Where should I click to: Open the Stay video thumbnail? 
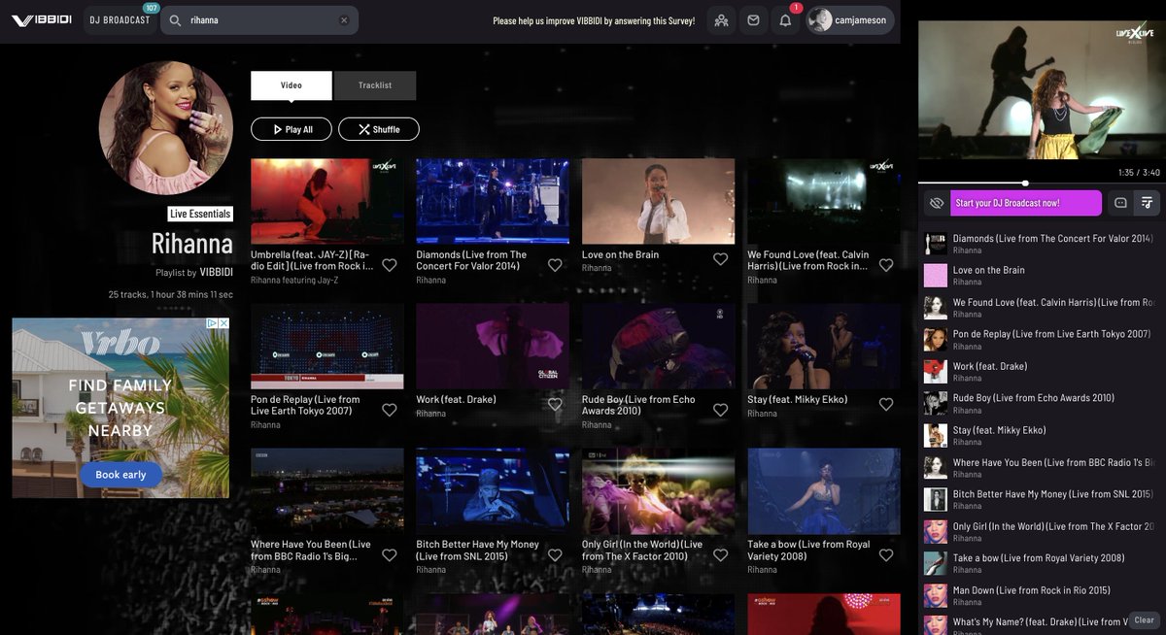coord(824,347)
